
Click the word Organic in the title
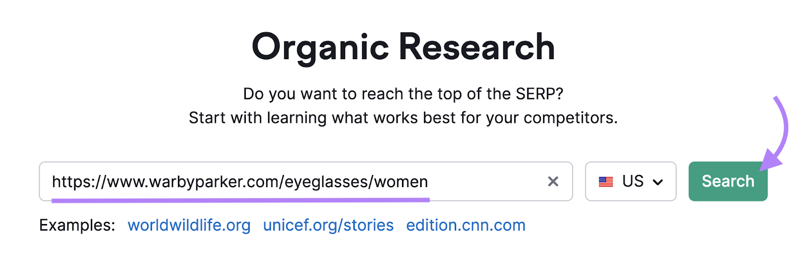320,47
